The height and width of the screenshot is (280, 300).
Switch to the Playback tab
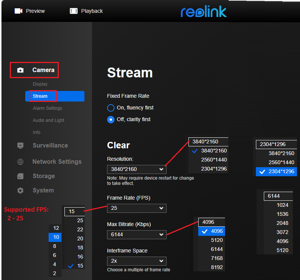(92, 11)
